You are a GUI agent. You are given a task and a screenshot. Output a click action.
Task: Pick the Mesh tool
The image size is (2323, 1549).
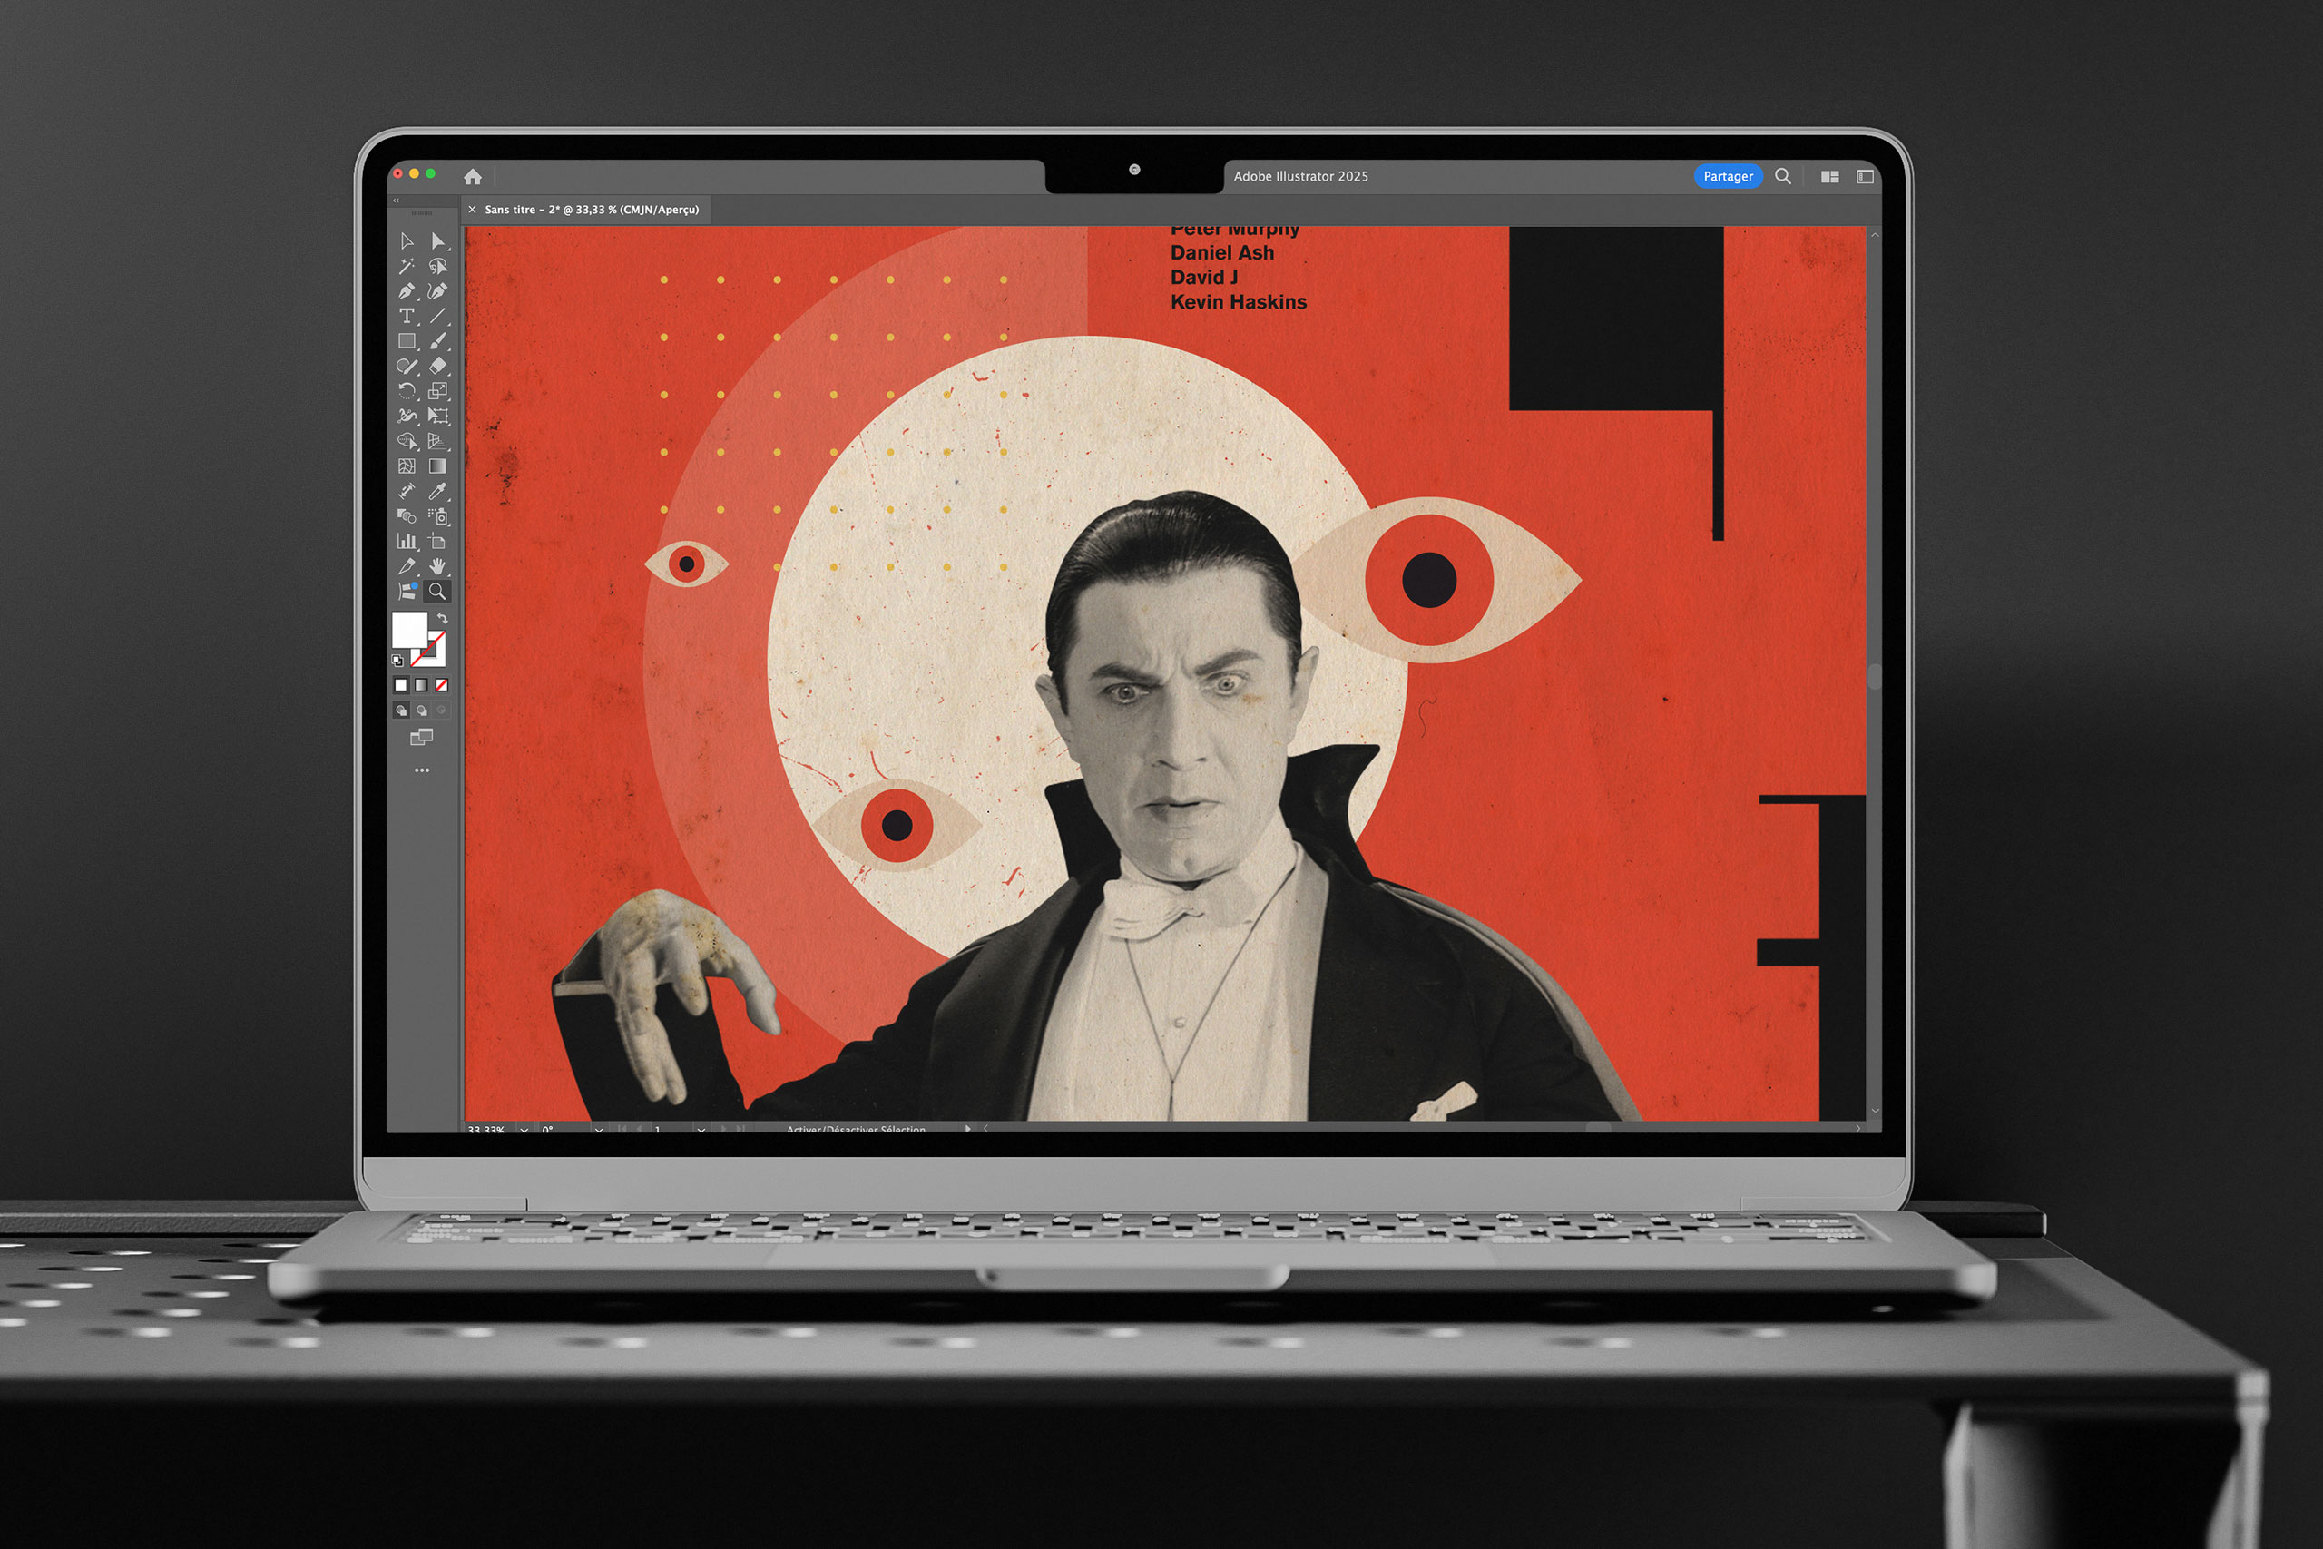[406, 466]
